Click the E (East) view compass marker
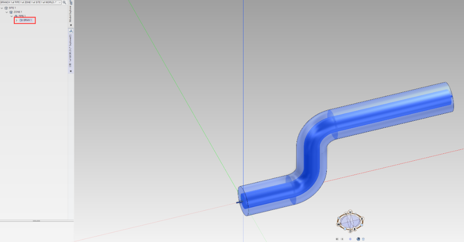The image size is (464, 242). (362, 219)
